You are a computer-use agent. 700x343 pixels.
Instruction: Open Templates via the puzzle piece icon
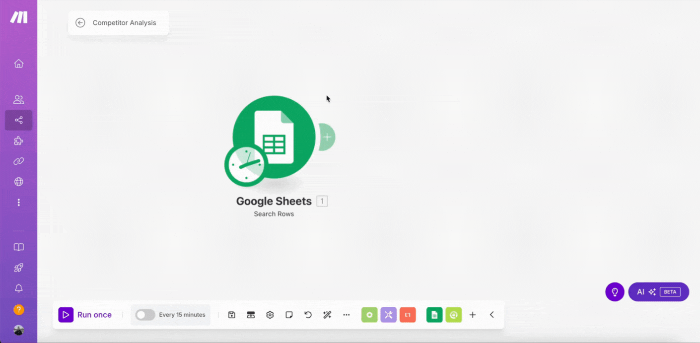coord(19,141)
